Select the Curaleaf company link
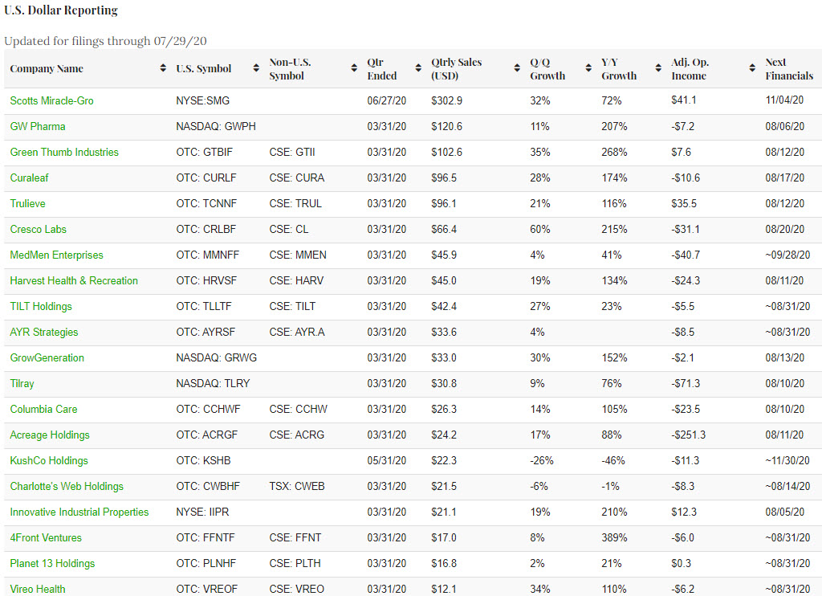This screenshot has height=596, width=822. click(x=33, y=178)
